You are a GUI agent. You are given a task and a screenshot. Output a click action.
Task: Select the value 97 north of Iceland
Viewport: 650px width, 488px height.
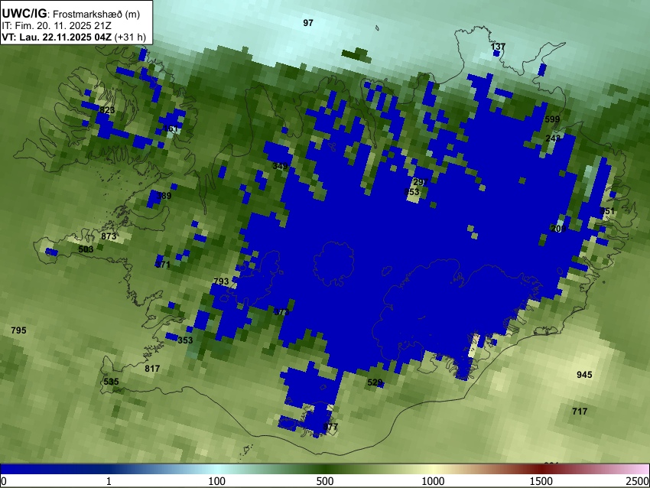(308, 23)
